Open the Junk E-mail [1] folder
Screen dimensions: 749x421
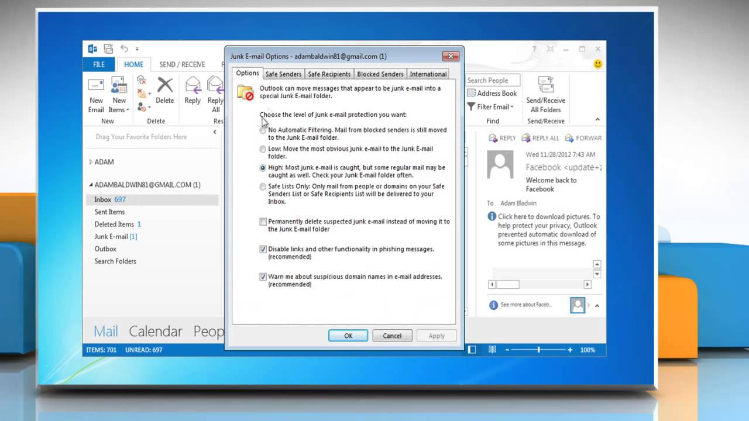pyautogui.click(x=116, y=236)
